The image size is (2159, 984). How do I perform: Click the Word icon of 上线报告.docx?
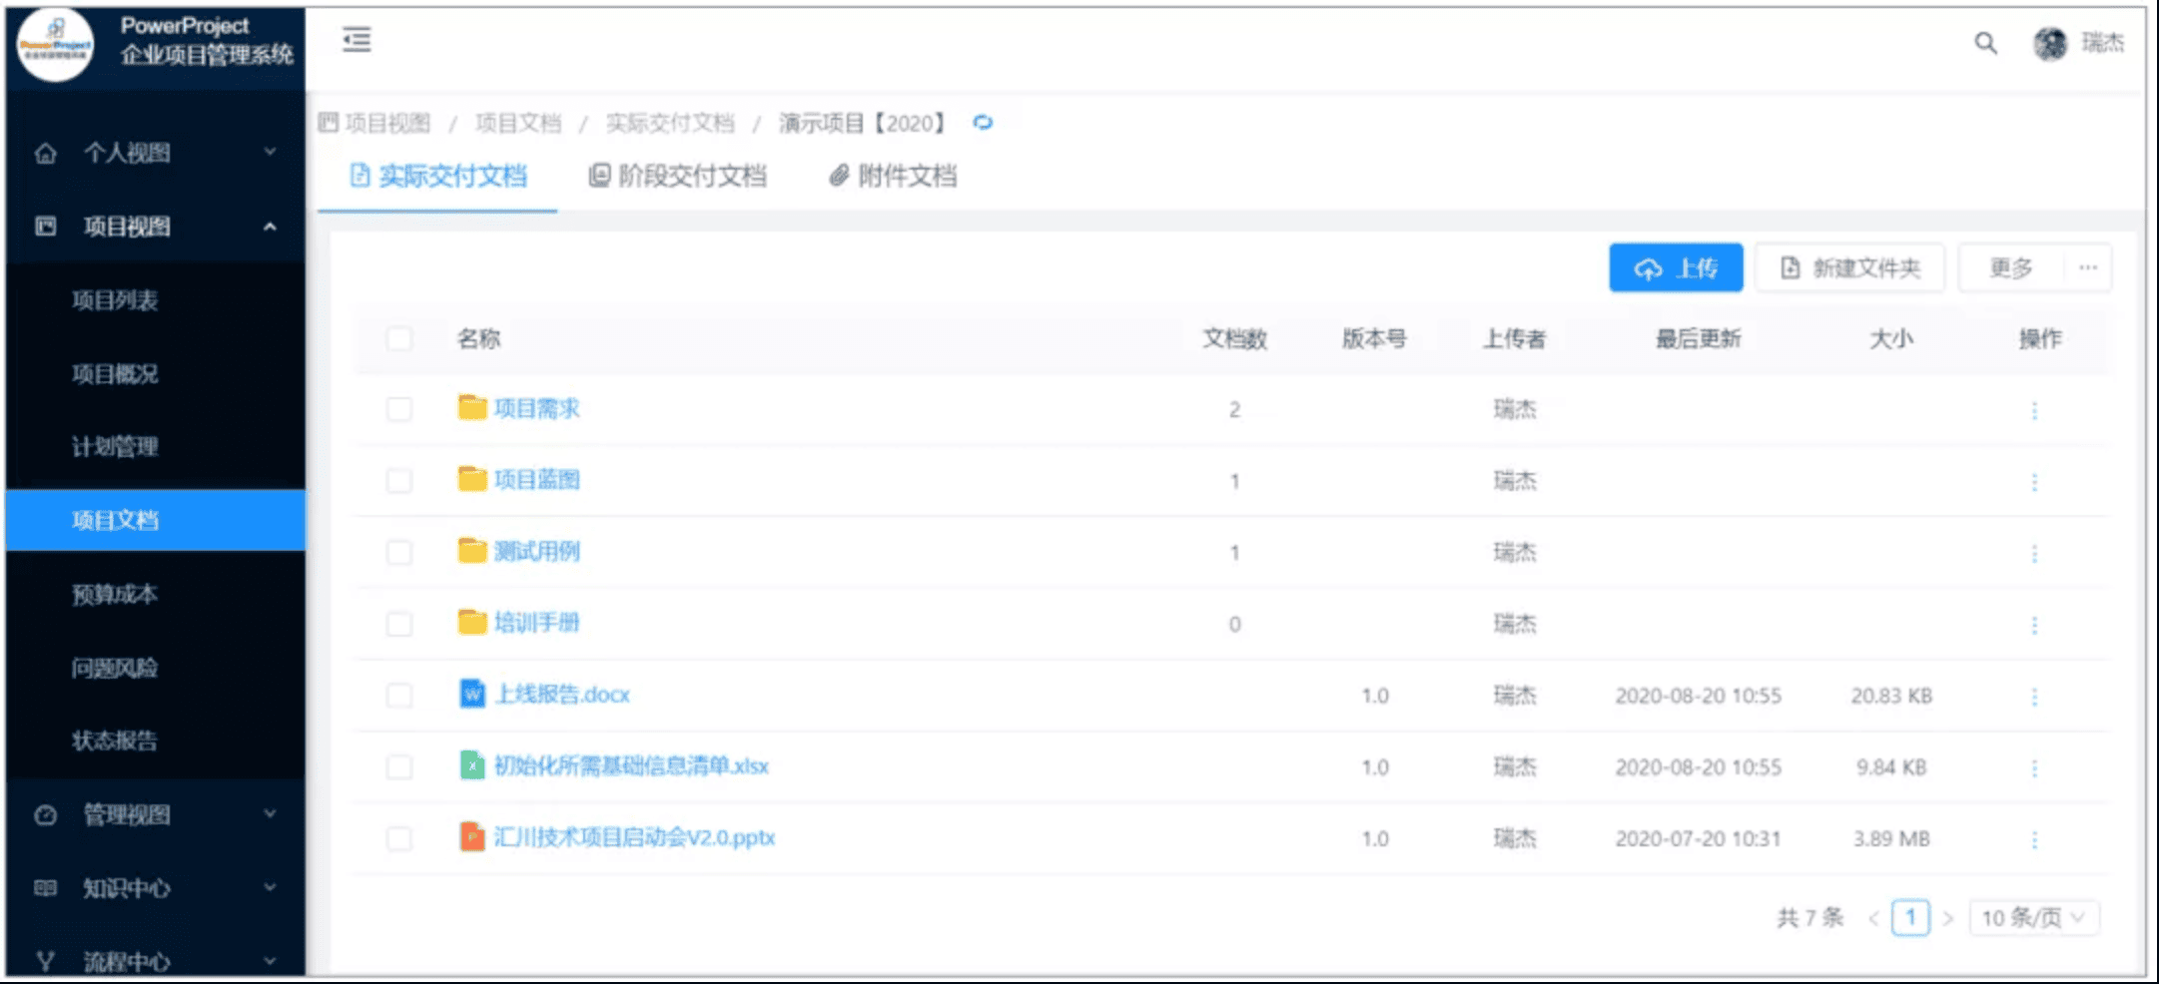coord(471,694)
